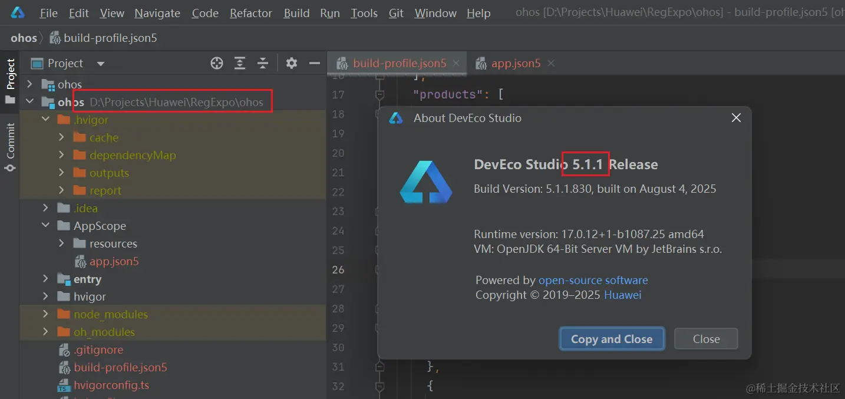Image resolution: width=845 pixels, height=399 pixels.
Task: Collapse the .hvigor folder
Action: pyautogui.click(x=45, y=120)
